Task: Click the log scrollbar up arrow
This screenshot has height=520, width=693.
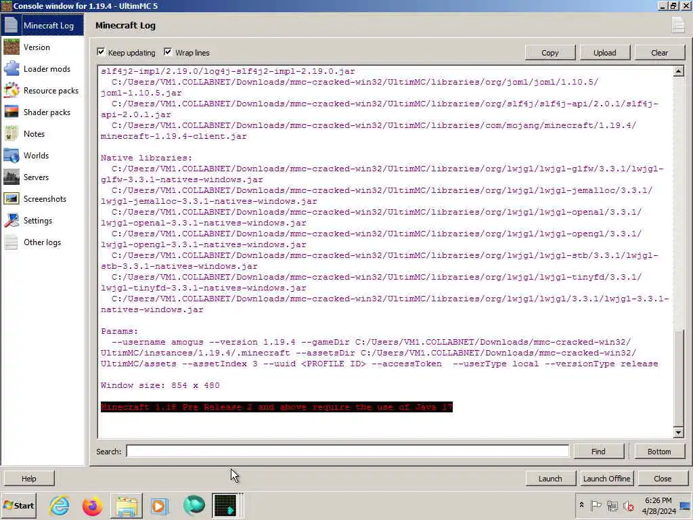Action: 678,70
